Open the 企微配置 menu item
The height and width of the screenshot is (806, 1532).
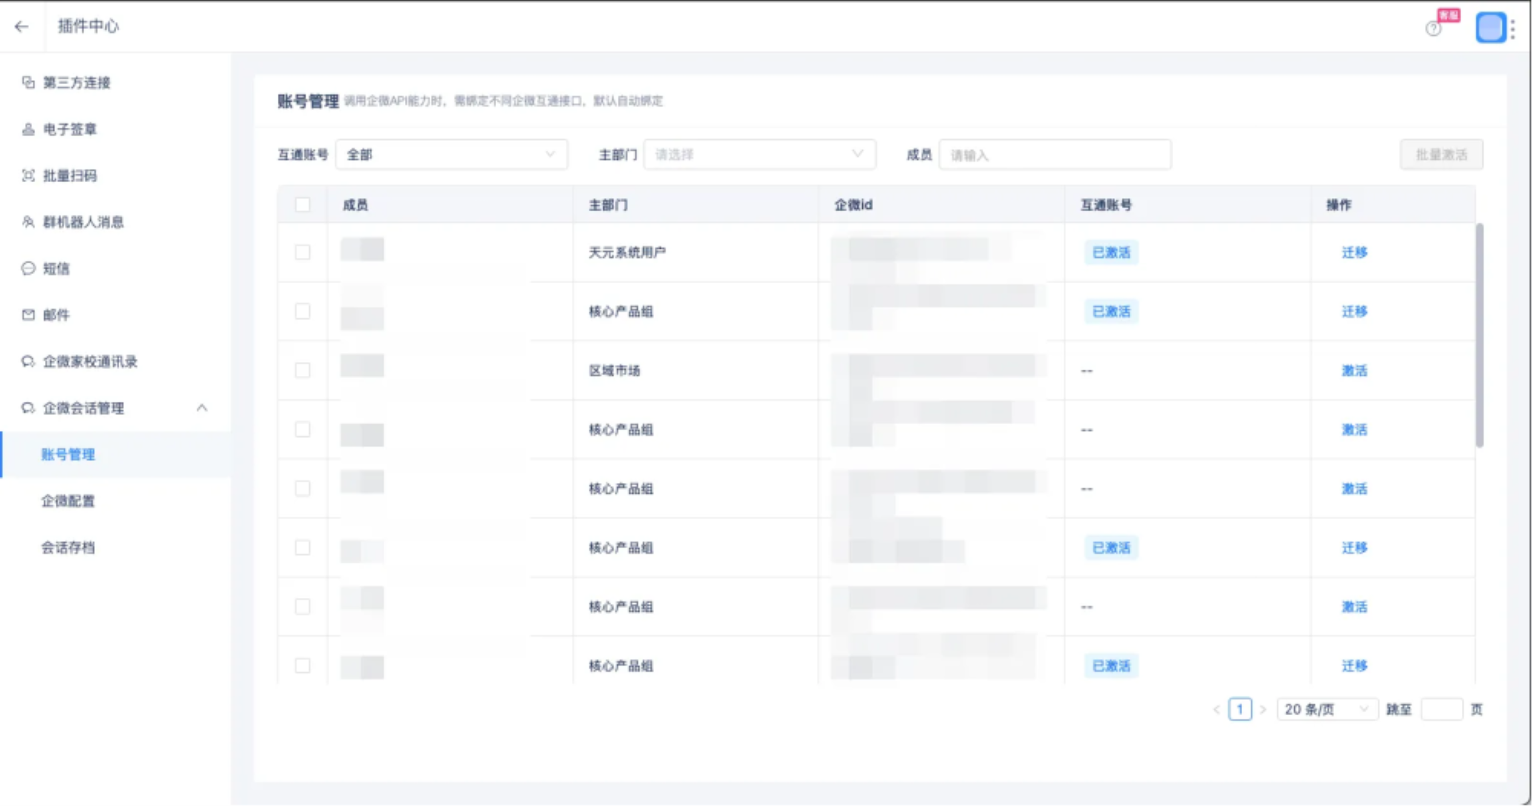click(x=68, y=501)
